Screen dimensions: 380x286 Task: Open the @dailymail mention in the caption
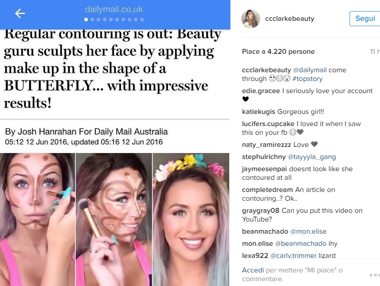pyautogui.click(x=310, y=70)
